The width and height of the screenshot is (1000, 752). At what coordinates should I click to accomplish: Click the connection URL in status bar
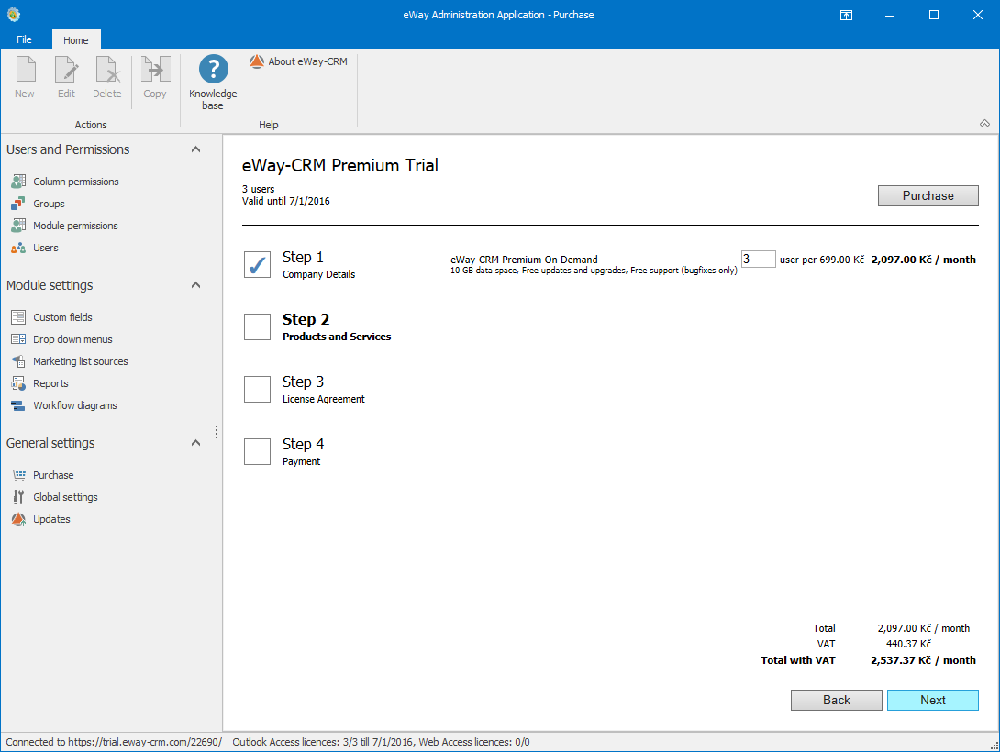click(x=145, y=742)
